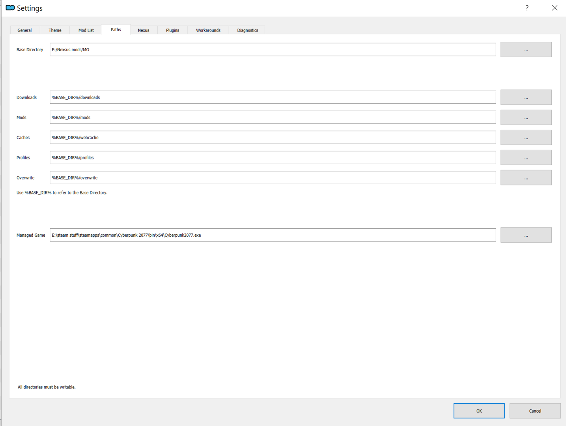Click the 'Mods' label
Viewport: 566px width, 426px height.
[x=21, y=118]
